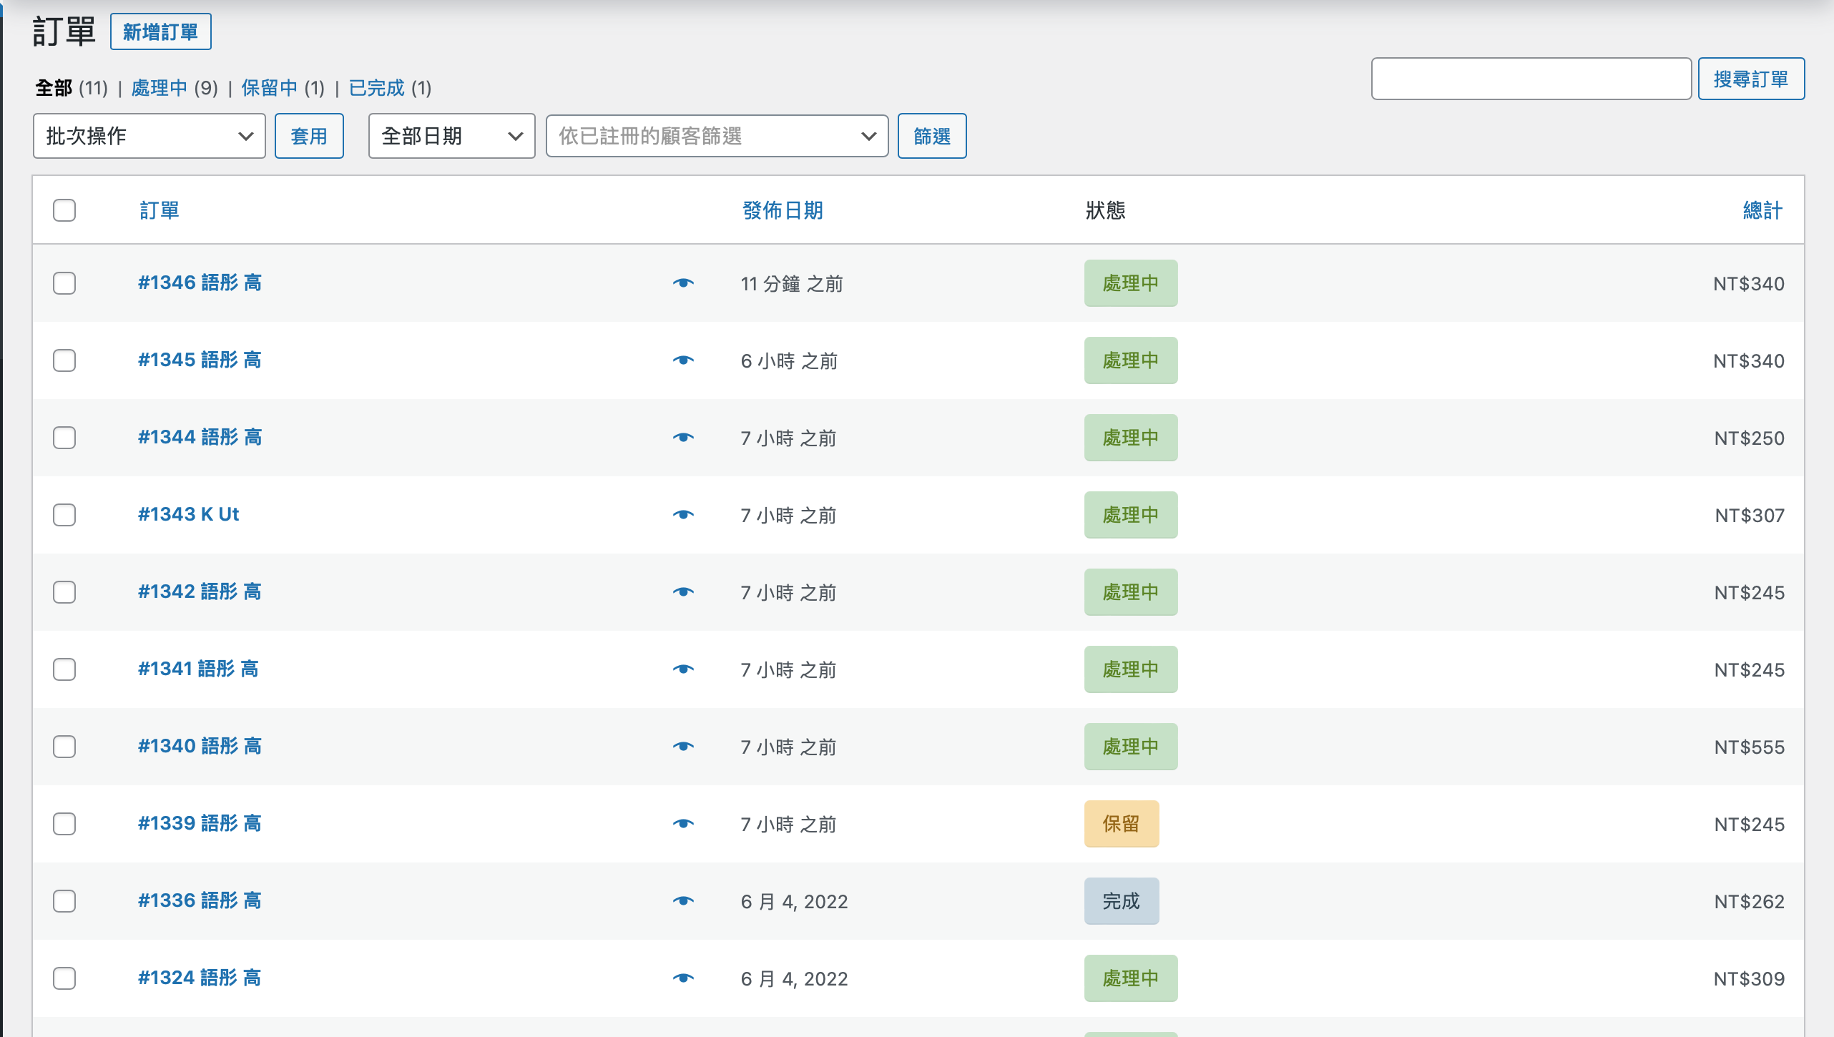Click the 新增訂單 button
This screenshot has width=1834, height=1037.
pyautogui.click(x=160, y=32)
